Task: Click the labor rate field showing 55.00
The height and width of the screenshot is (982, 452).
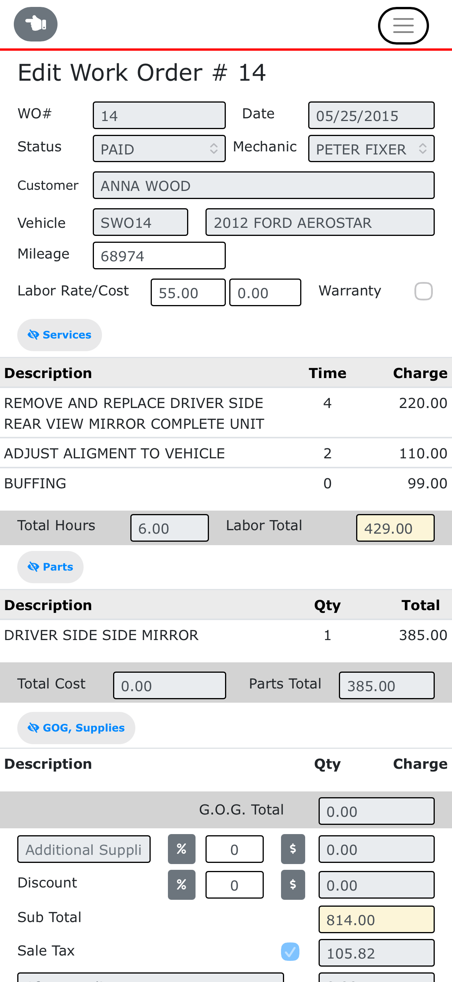Action: tap(188, 293)
